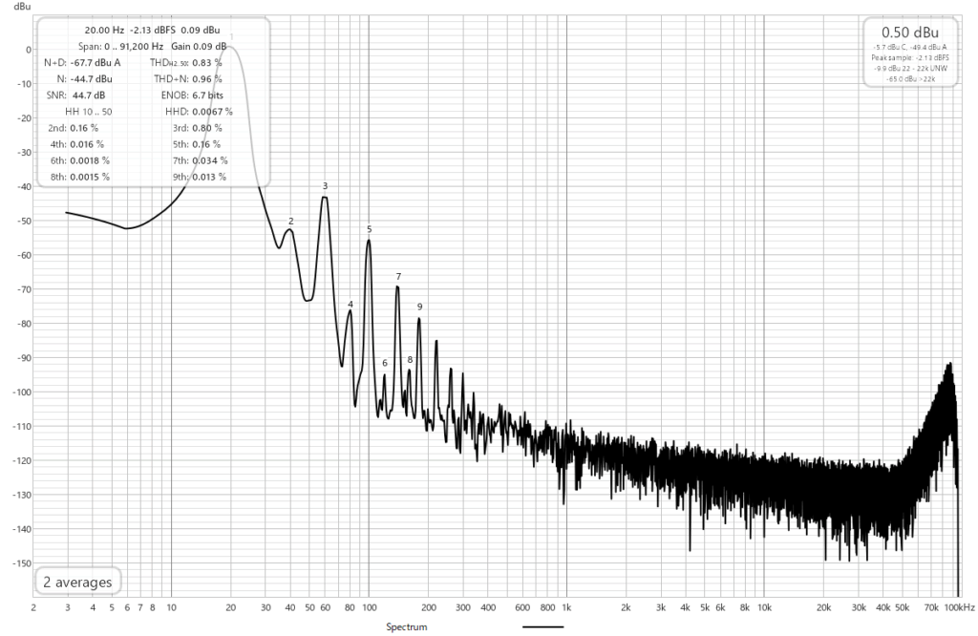The image size is (978, 636).
Task: Click the harmonic 6 marker label
Action: tap(385, 363)
